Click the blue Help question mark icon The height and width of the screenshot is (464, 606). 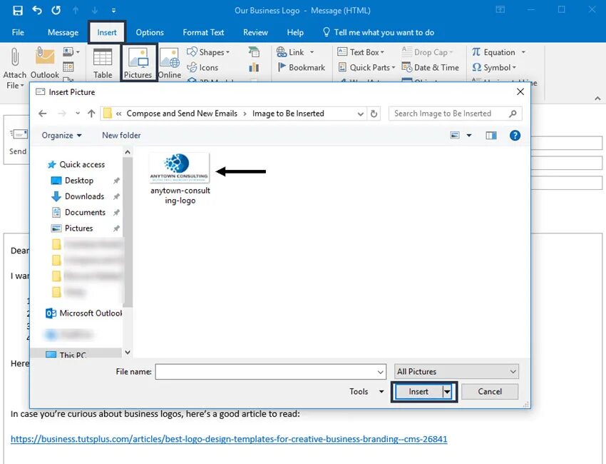515,135
